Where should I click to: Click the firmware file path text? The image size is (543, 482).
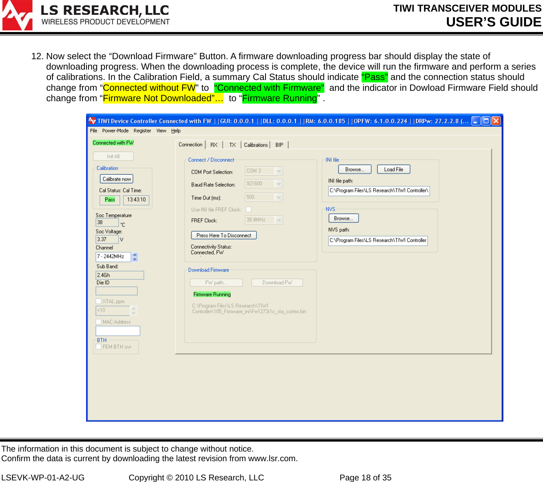tap(249, 308)
